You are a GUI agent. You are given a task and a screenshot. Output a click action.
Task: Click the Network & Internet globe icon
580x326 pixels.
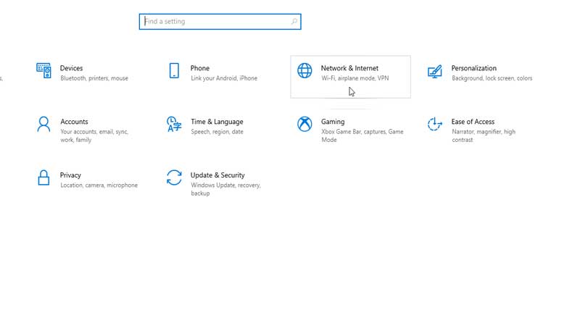304,70
